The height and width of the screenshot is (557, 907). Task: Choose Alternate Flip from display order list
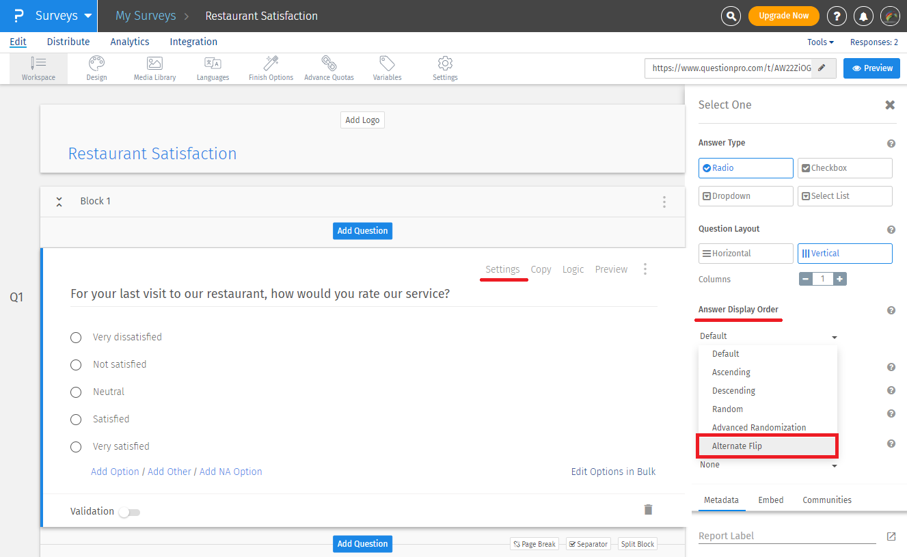766,446
